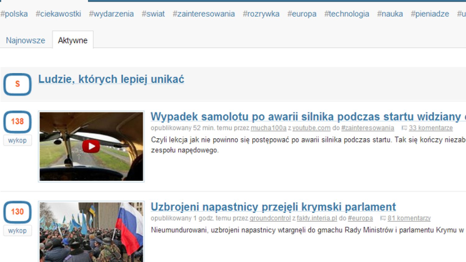The height and width of the screenshot is (262, 466).
Task: Open the #swiat hashtag
Action: [153, 14]
